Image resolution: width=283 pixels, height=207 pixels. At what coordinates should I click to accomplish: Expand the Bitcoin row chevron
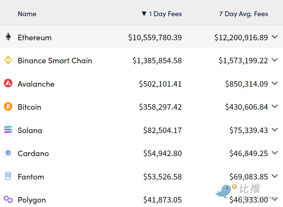click(275, 106)
